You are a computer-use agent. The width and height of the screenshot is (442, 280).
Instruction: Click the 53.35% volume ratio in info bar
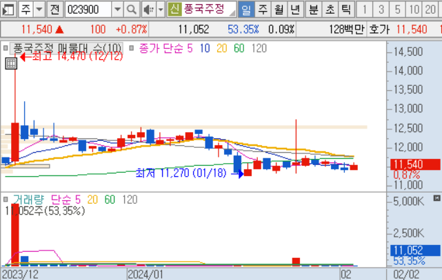[243, 29]
